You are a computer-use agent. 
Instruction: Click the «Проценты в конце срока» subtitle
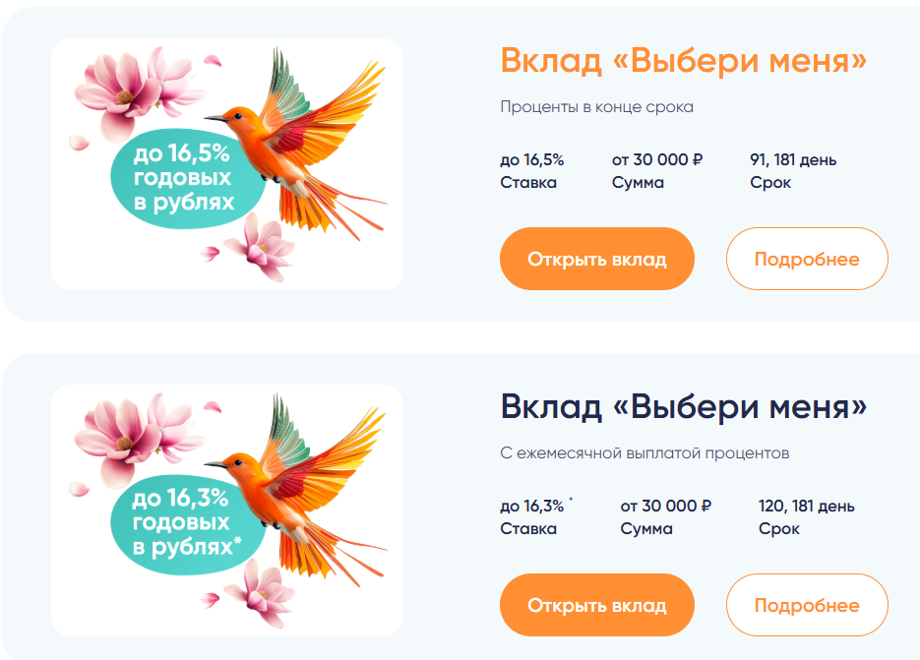click(x=596, y=107)
